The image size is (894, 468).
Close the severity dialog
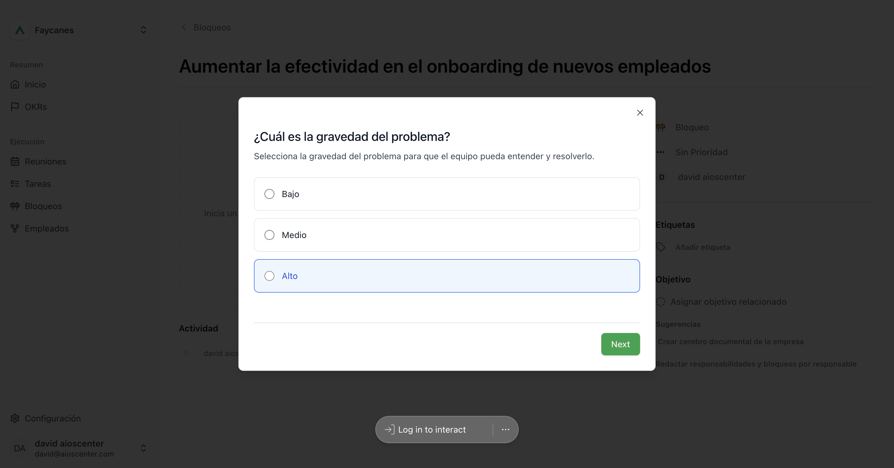(640, 113)
